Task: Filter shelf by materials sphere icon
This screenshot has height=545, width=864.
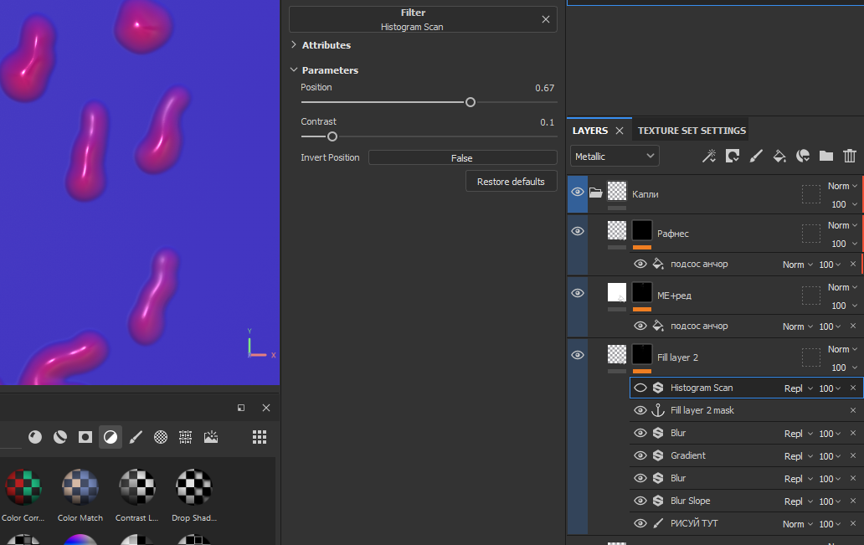Action: point(35,437)
